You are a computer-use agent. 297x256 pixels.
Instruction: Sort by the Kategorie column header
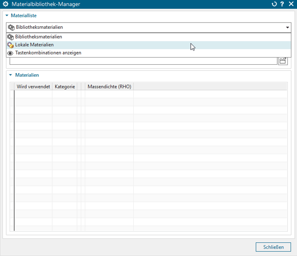[x=65, y=87]
